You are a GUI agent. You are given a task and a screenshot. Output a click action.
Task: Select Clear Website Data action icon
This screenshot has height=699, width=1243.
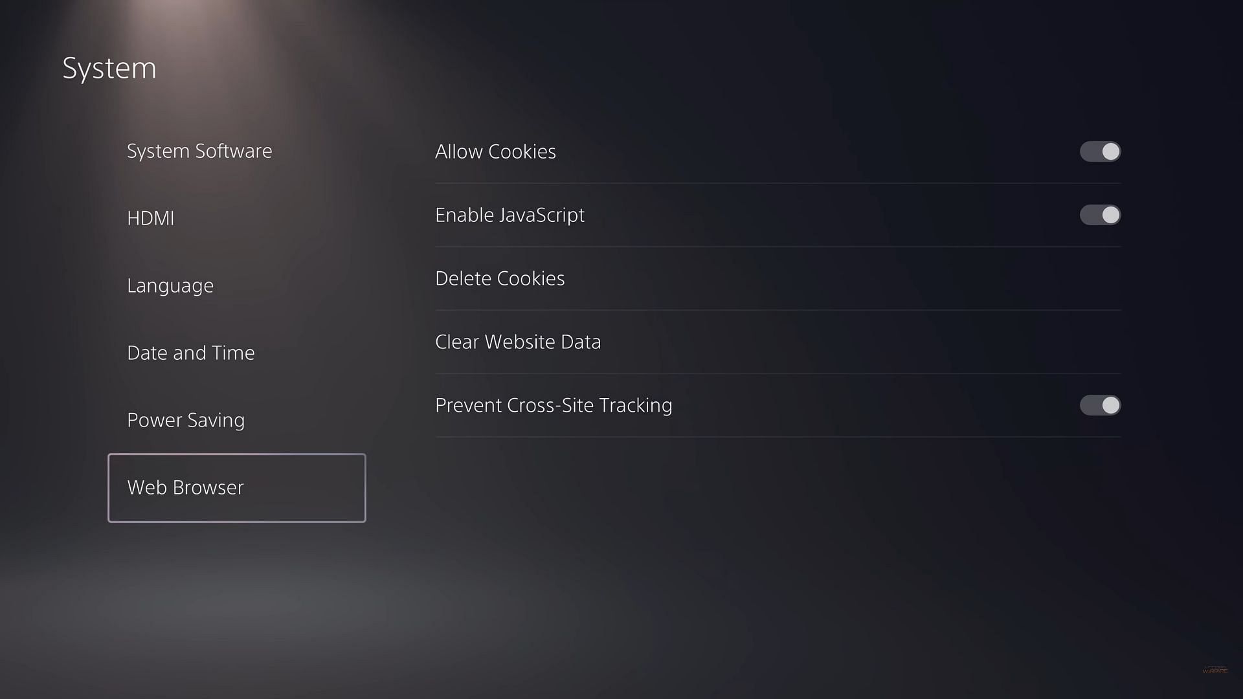[518, 341]
